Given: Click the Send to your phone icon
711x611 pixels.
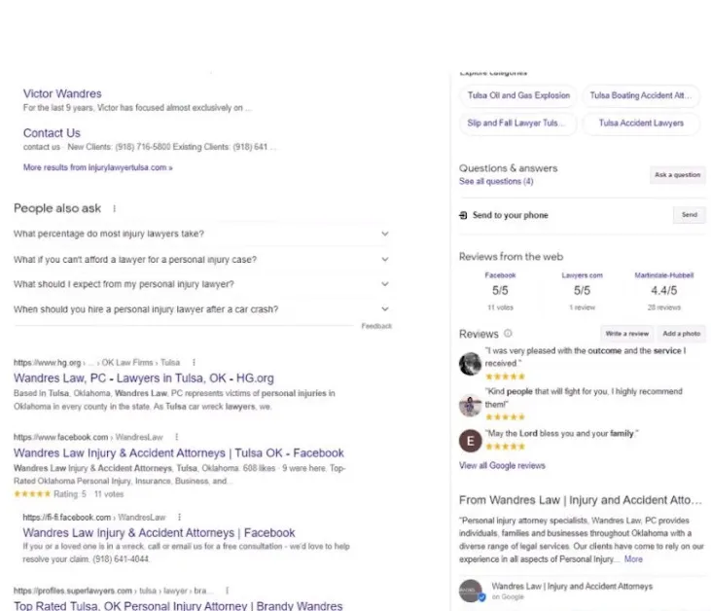Looking at the screenshot, I should 463,215.
